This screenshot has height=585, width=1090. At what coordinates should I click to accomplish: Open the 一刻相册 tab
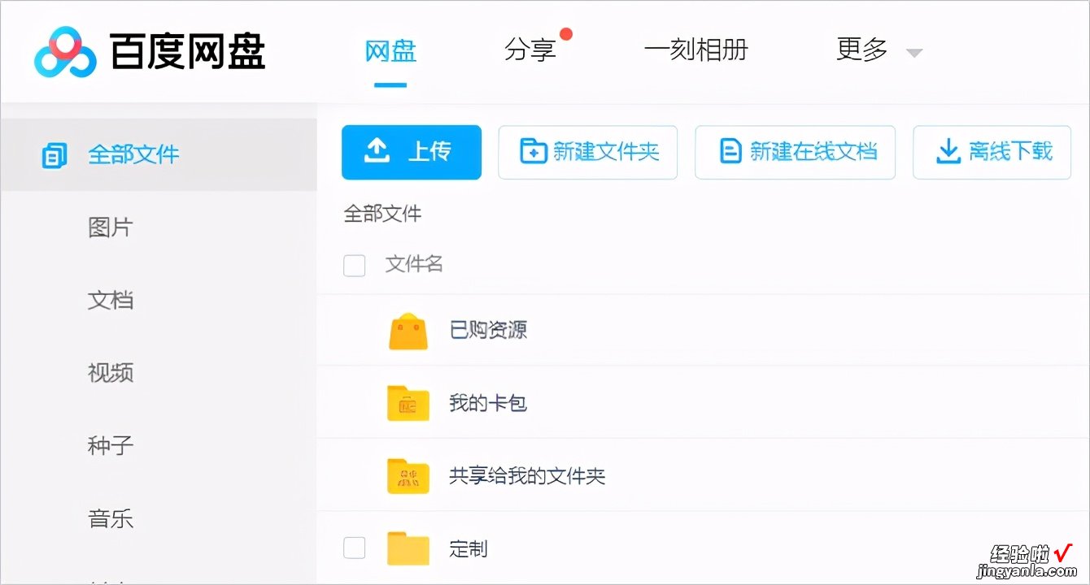[696, 50]
